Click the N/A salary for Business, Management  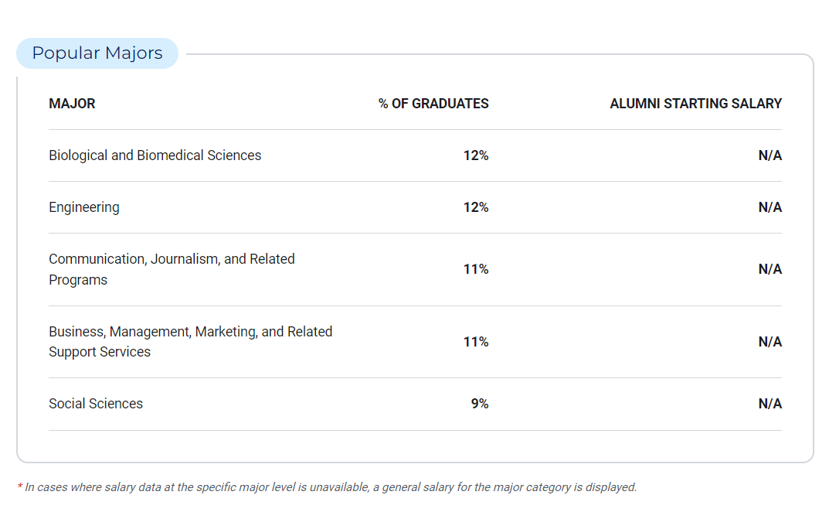click(770, 342)
